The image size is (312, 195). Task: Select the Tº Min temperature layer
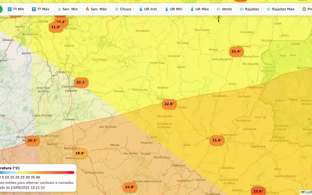click(16, 9)
